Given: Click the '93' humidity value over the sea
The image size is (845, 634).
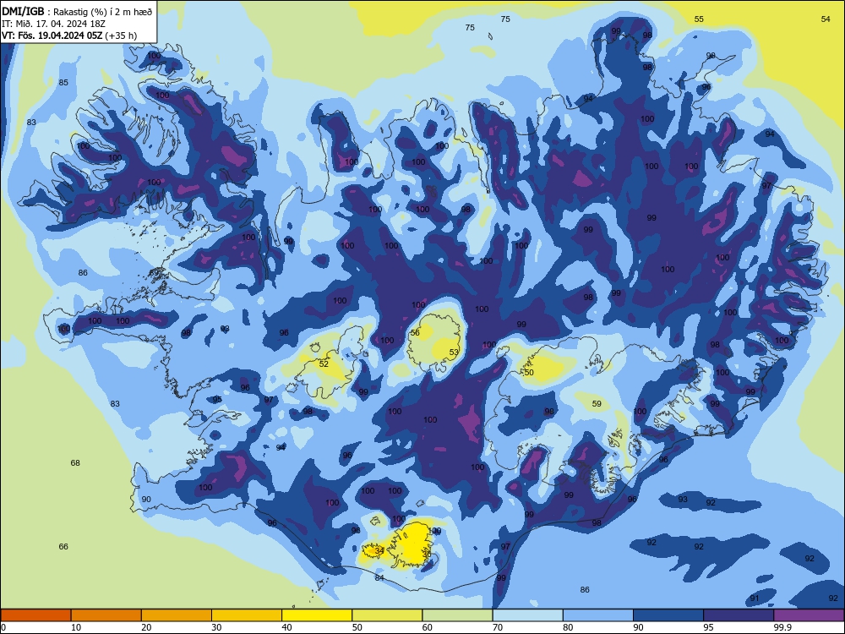Looking at the screenshot, I should [683, 500].
